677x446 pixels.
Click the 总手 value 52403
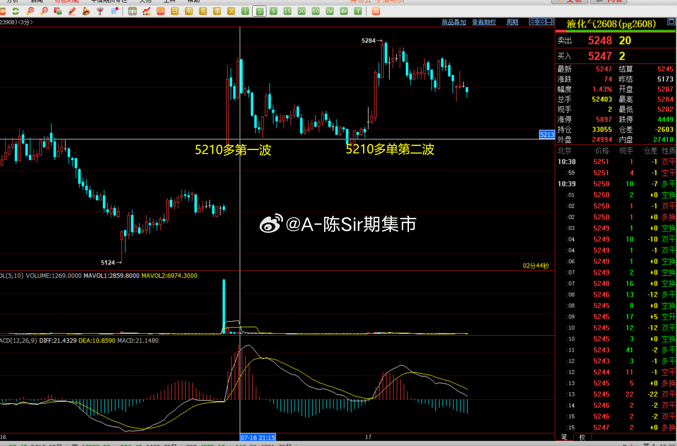pyautogui.click(x=602, y=99)
